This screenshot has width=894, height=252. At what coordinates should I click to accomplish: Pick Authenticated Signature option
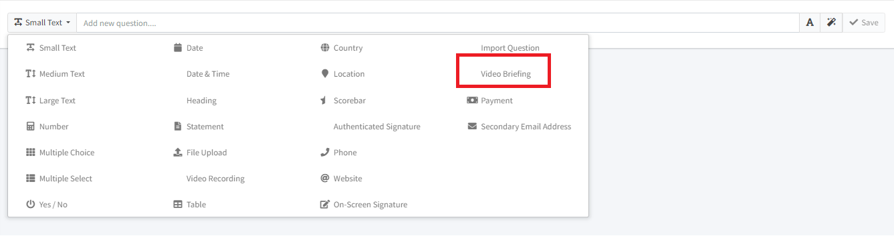tap(377, 127)
